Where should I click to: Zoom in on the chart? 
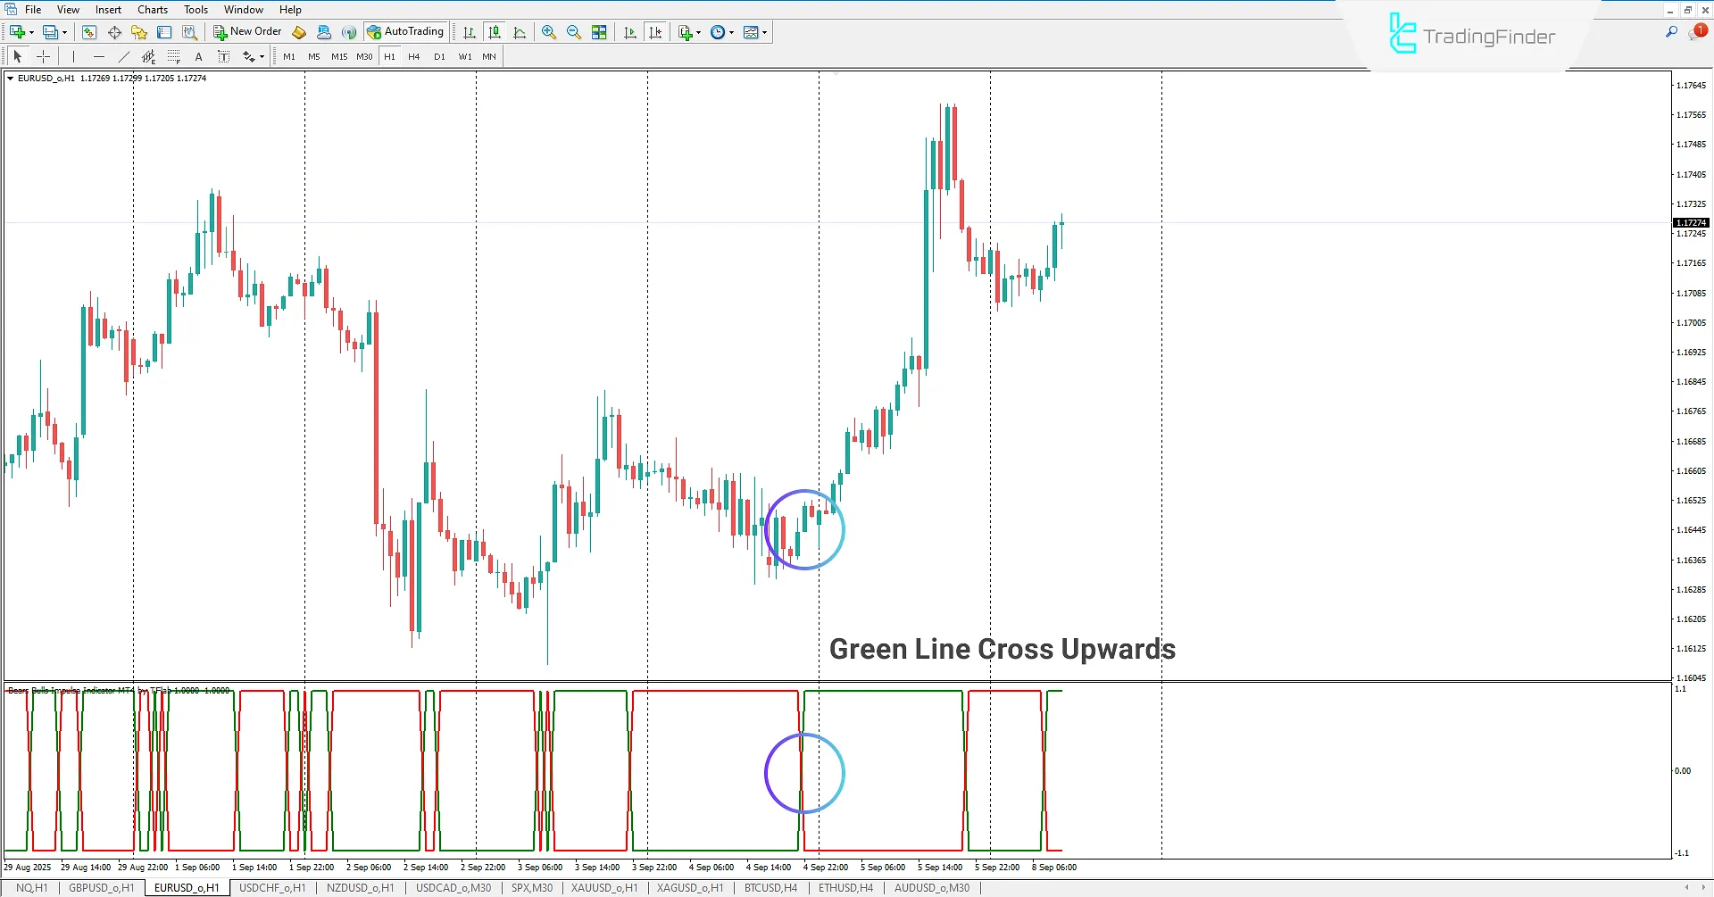[x=548, y=32]
